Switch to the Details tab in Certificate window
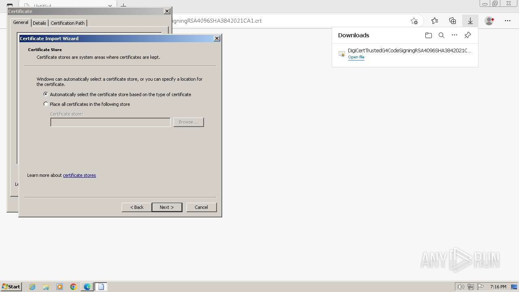 (x=39, y=23)
